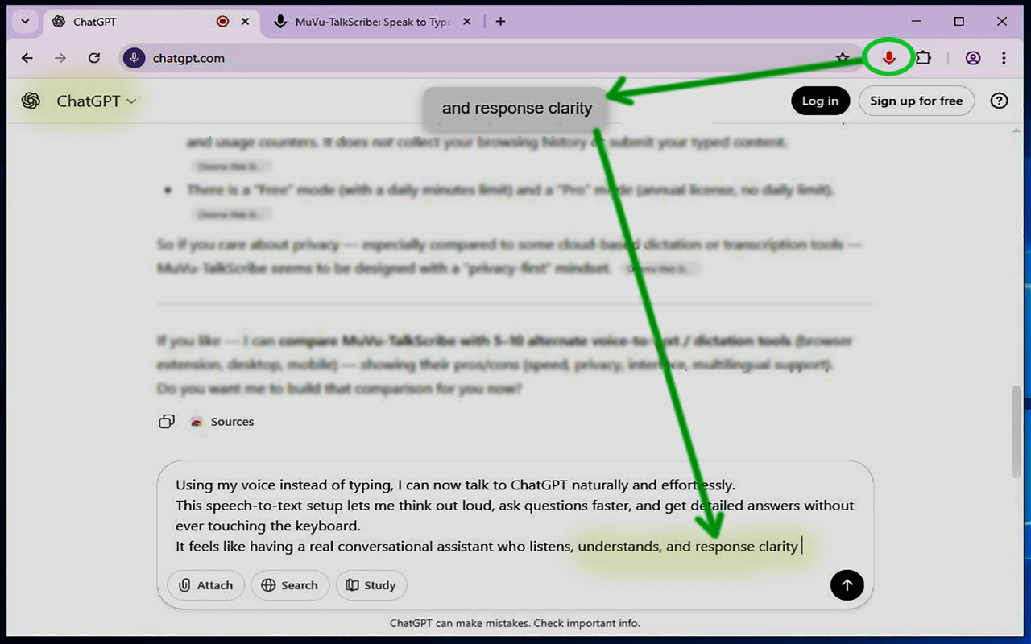1031x644 pixels.
Task: Click the MuVu-TalkScribe red microphone extension icon
Action: (x=889, y=58)
